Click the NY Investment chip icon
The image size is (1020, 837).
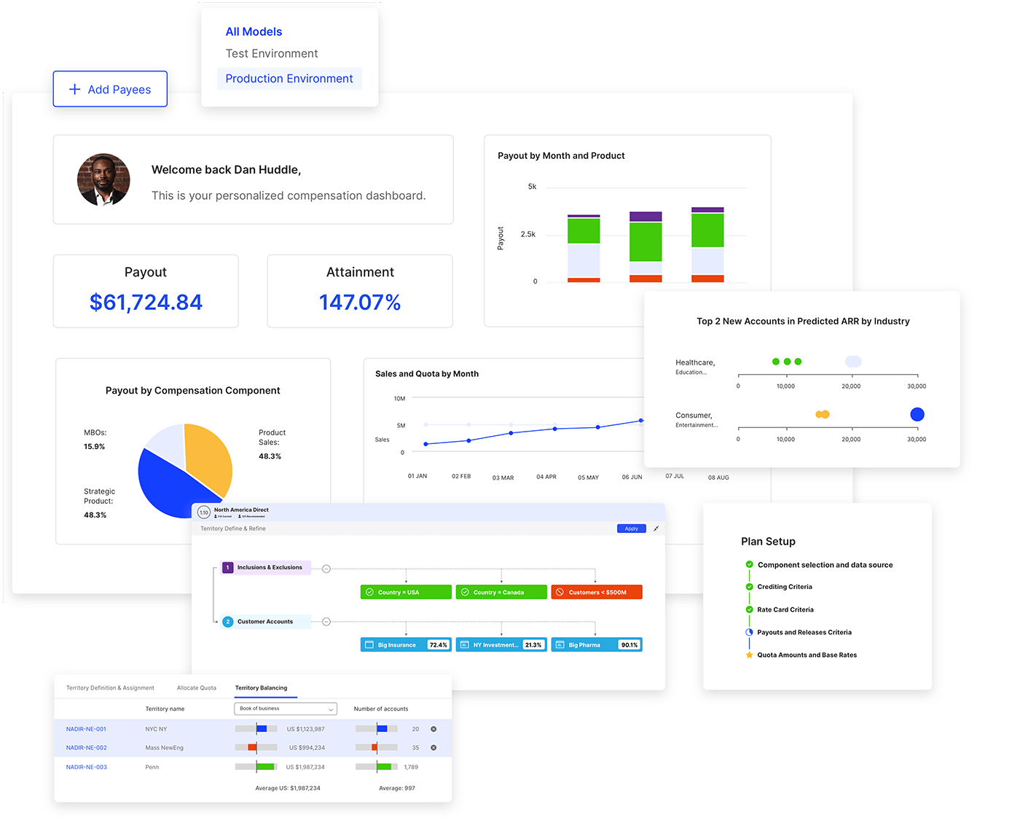click(x=464, y=644)
